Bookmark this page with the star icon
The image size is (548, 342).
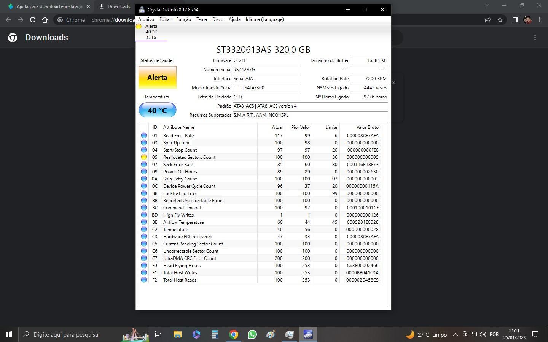click(500, 20)
